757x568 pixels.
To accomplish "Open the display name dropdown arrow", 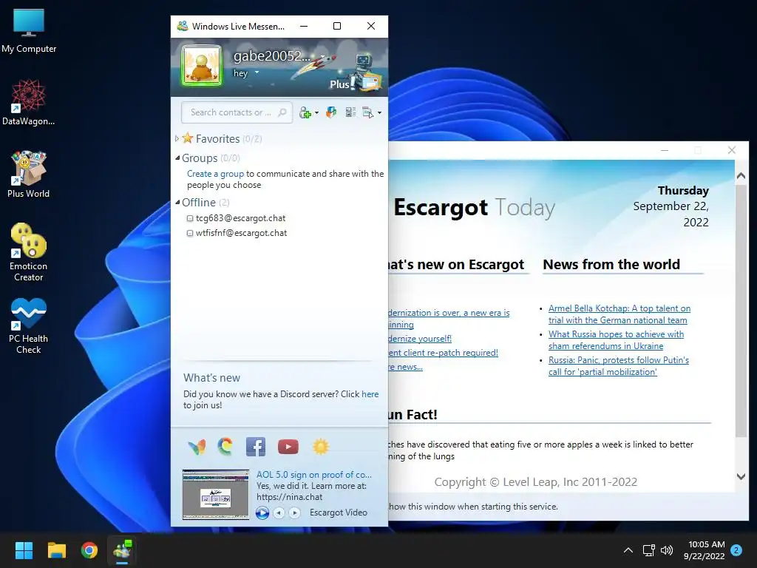I will tap(322, 56).
